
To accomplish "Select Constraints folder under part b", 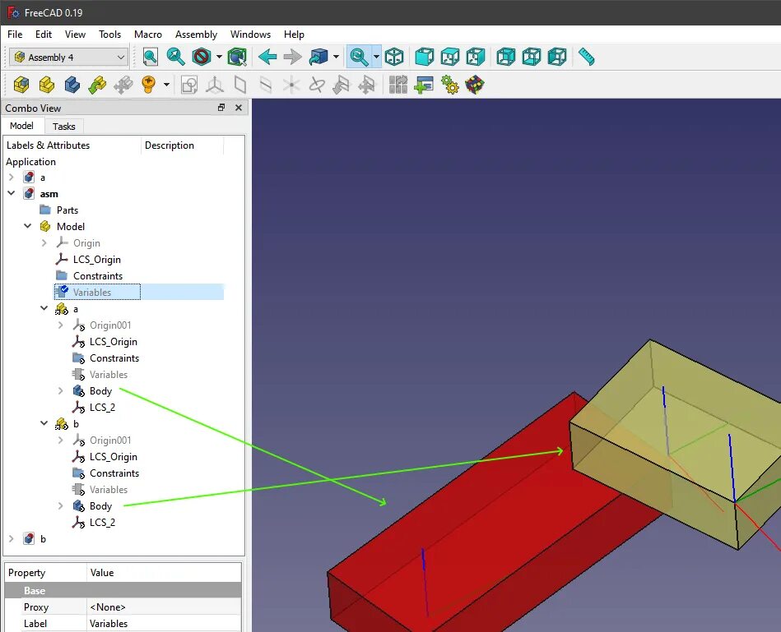I will [x=114, y=473].
